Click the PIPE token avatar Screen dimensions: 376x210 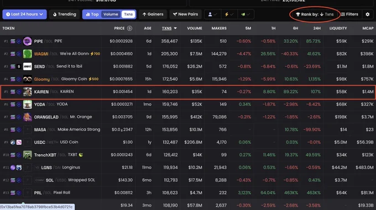[x=27, y=41]
